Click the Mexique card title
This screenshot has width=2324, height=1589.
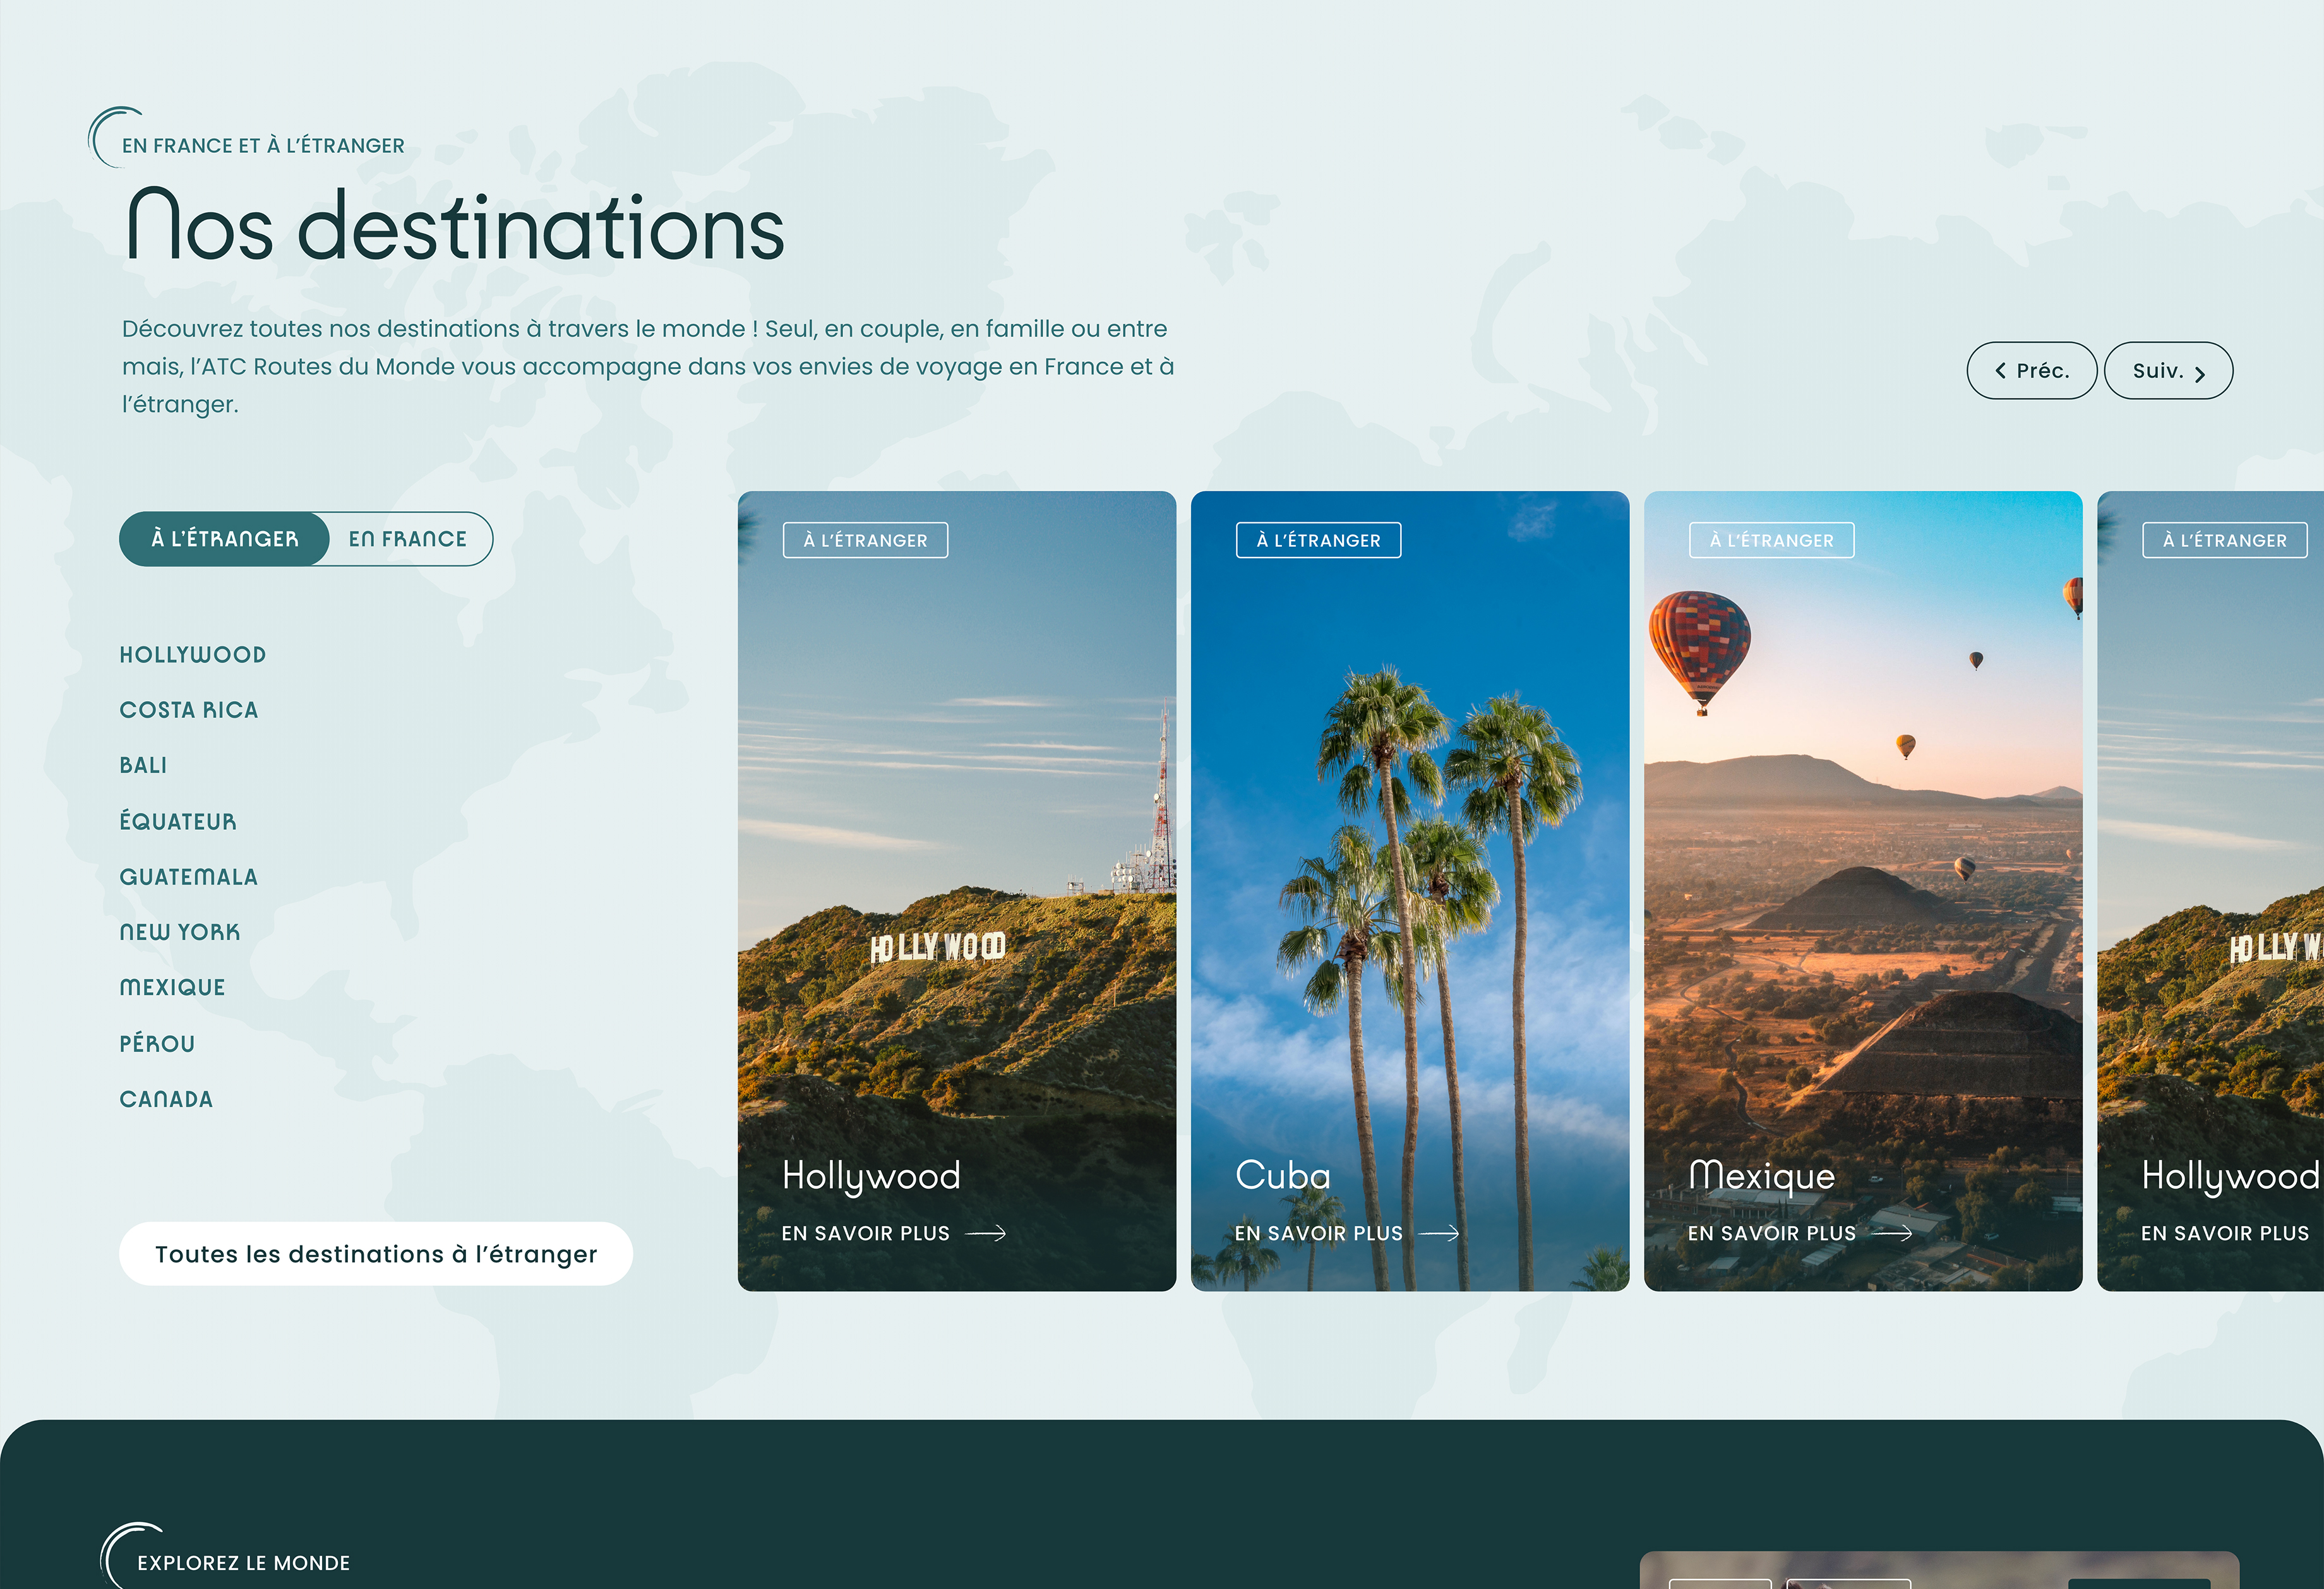tap(1762, 1177)
